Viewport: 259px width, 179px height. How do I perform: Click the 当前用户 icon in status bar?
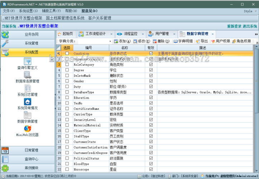pyautogui.click(x=202, y=176)
